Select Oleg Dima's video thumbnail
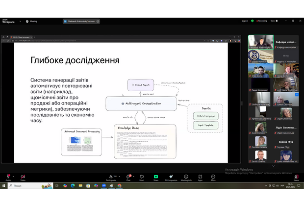 pos(260,71)
